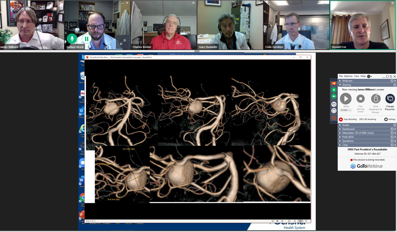Mute the microphone on Joshua Hirsch's video tile

pyautogui.click(x=72, y=39)
